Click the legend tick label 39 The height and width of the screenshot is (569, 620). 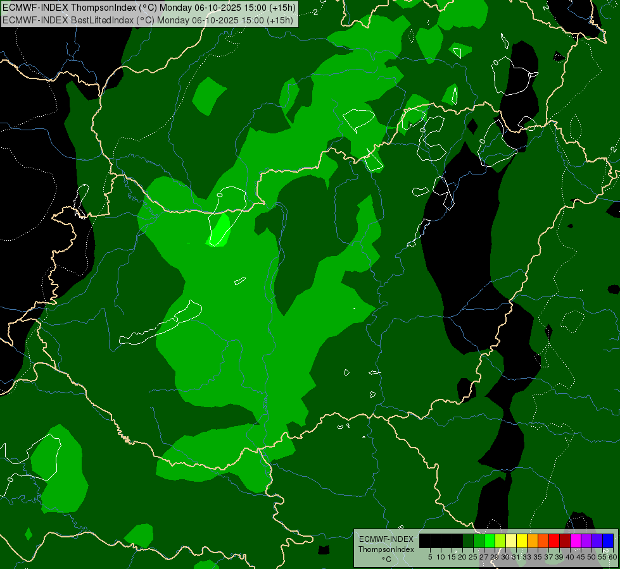pos(559,557)
